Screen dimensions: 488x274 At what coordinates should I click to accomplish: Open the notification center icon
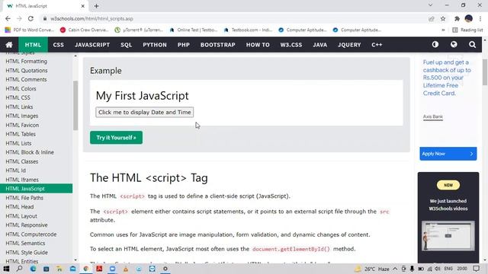[476, 269]
